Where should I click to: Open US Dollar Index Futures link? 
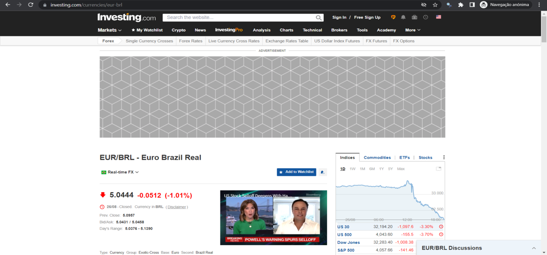[x=337, y=41]
